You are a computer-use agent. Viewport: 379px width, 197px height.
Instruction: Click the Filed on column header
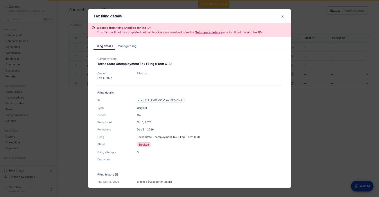click(x=309, y=38)
